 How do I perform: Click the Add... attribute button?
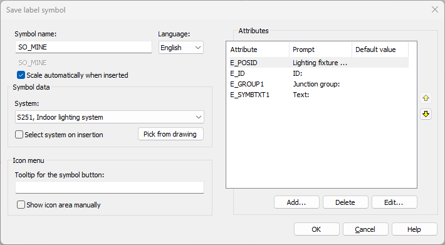(x=296, y=202)
